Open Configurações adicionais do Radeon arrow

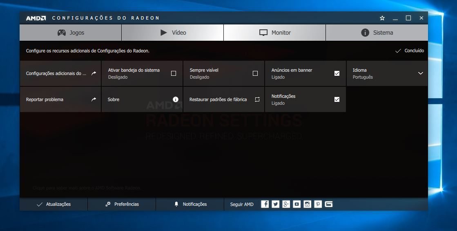[x=94, y=73]
